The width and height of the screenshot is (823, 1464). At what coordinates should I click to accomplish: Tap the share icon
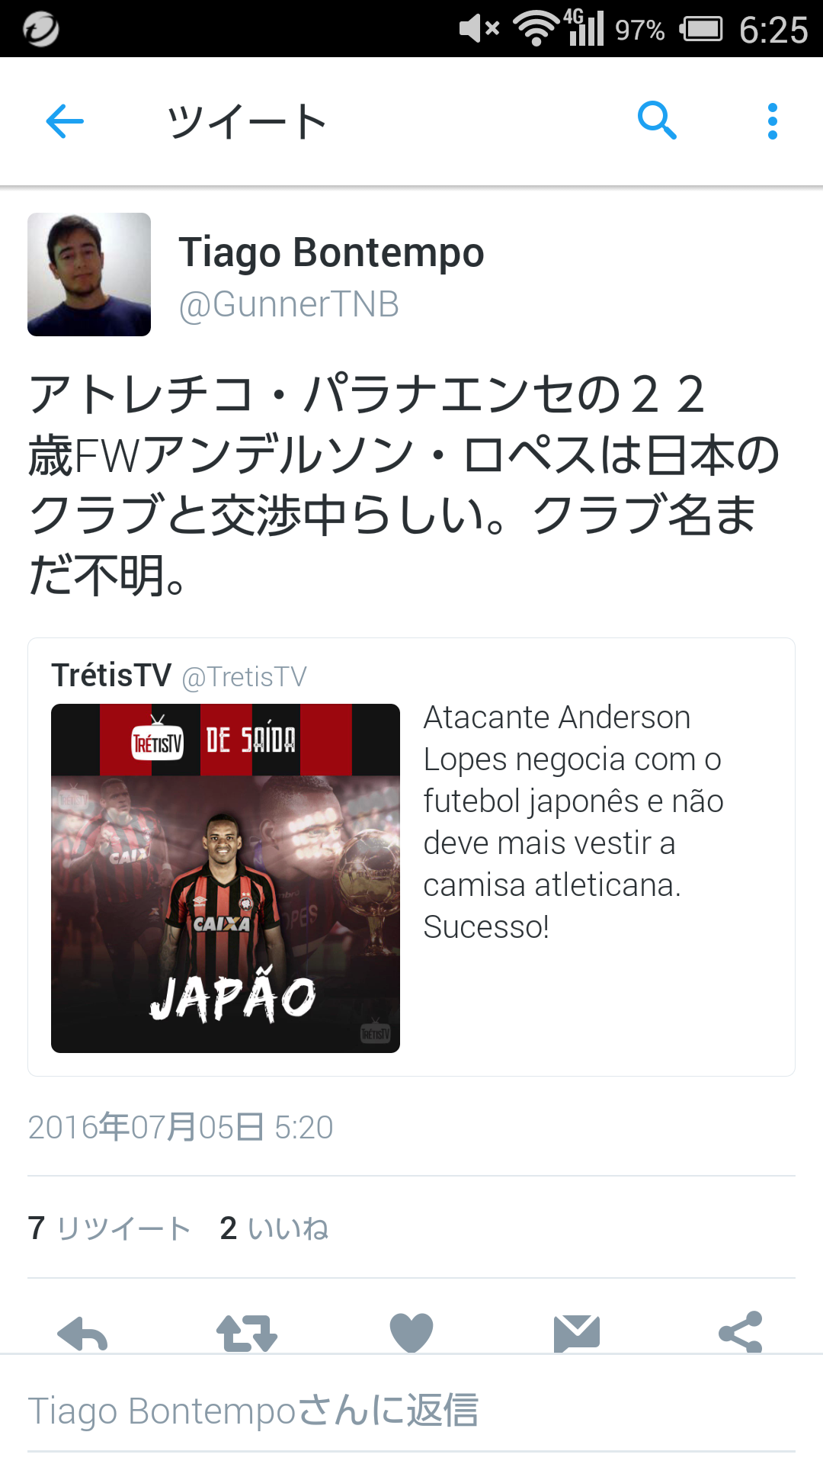(741, 1332)
